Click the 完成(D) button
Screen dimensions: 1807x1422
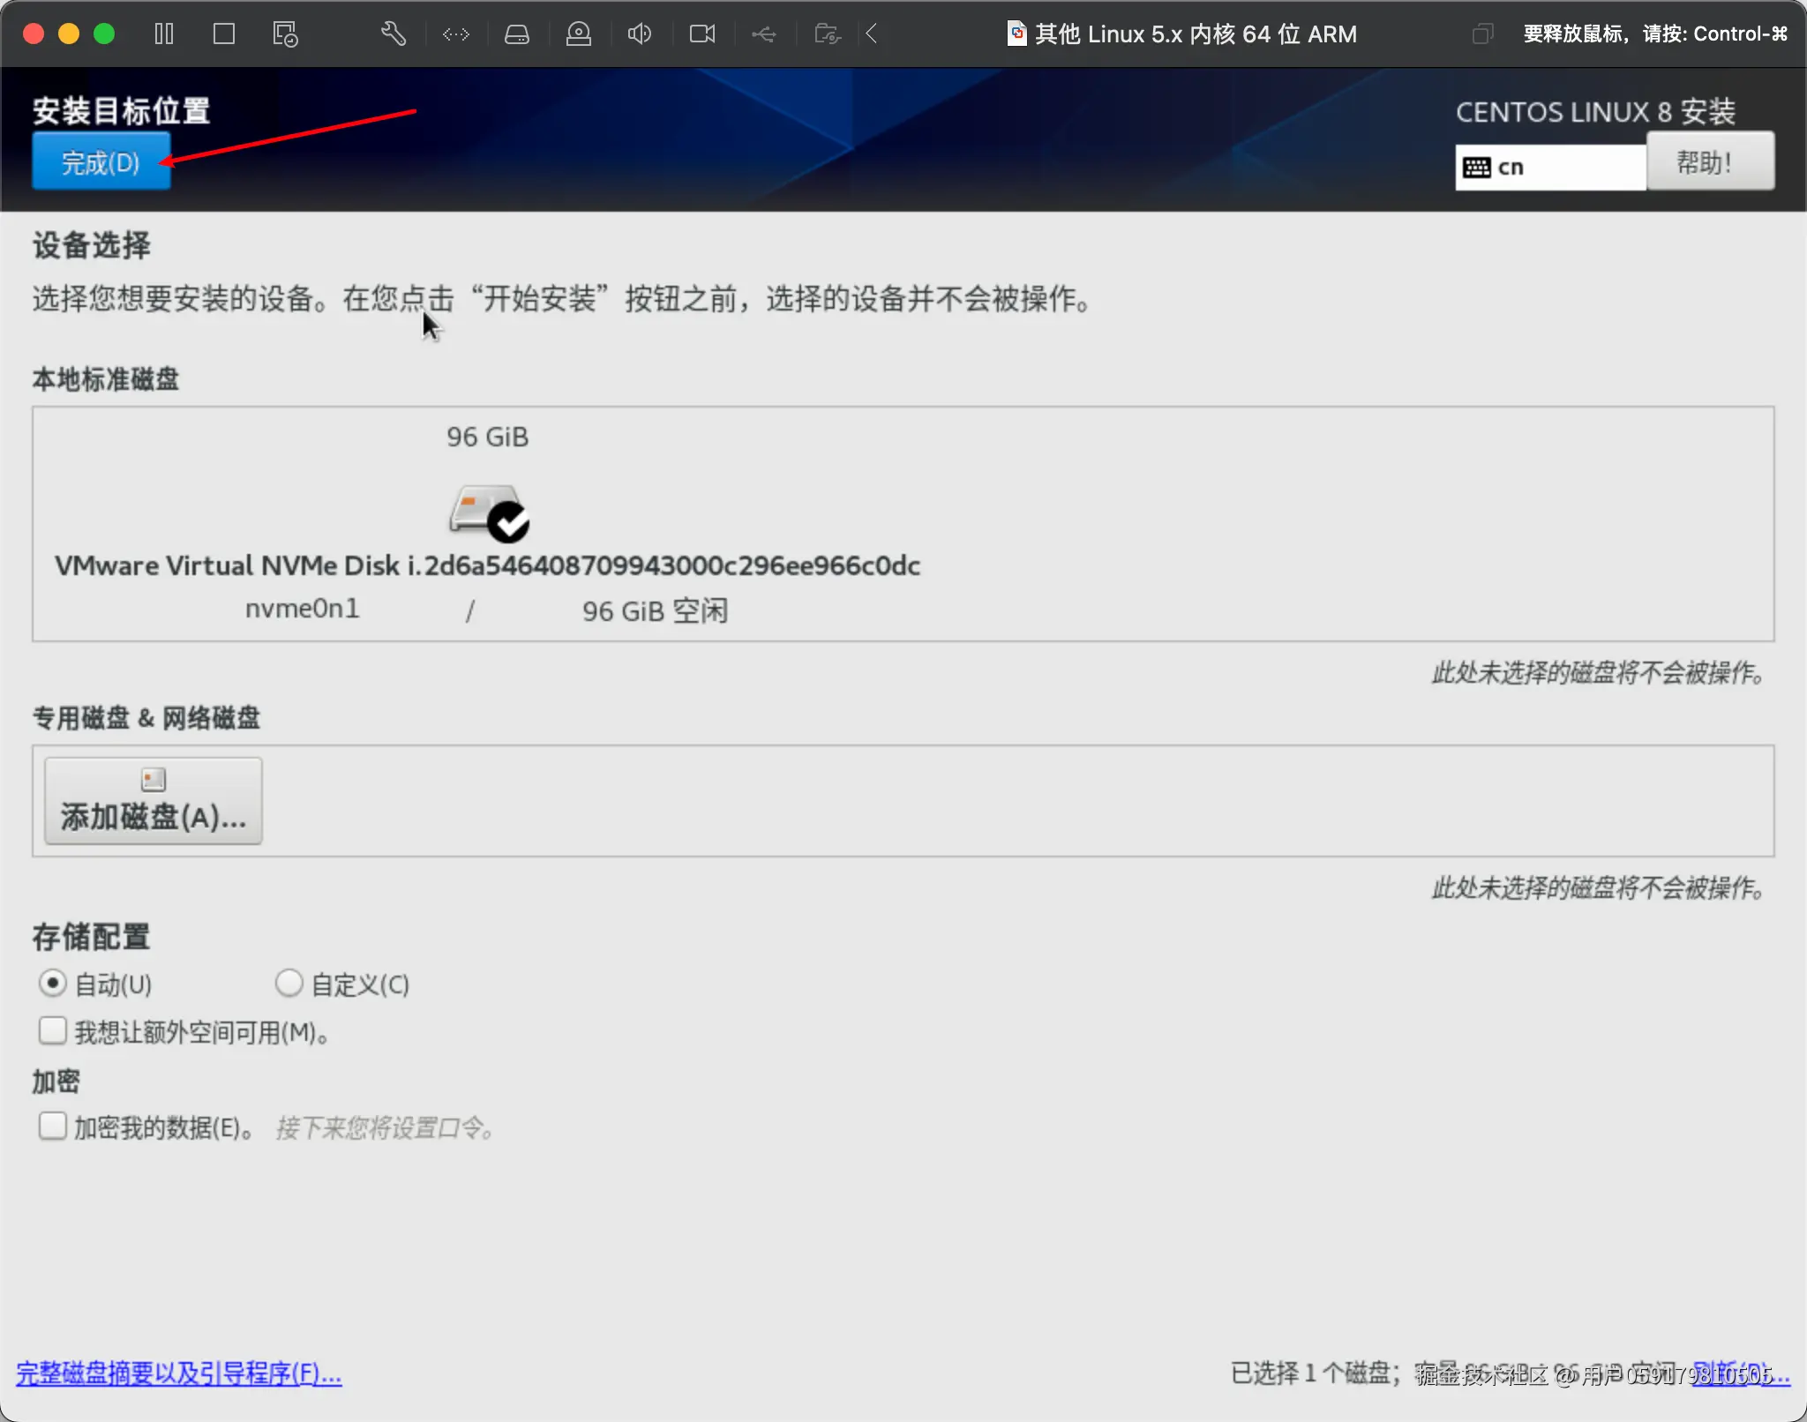point(100,161)
